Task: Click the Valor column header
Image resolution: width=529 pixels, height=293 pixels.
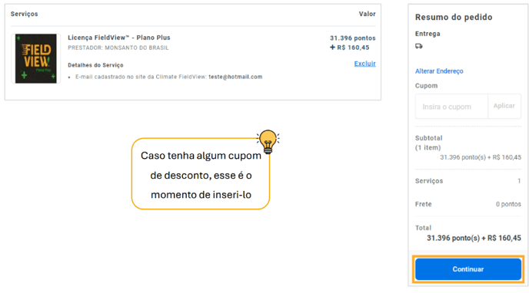Action: tap(367, 14)
